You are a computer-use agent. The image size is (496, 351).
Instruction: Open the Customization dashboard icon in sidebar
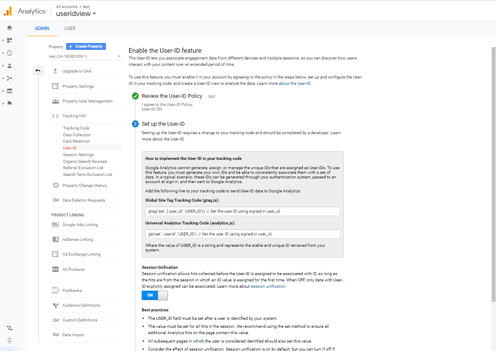click(9, 40)
